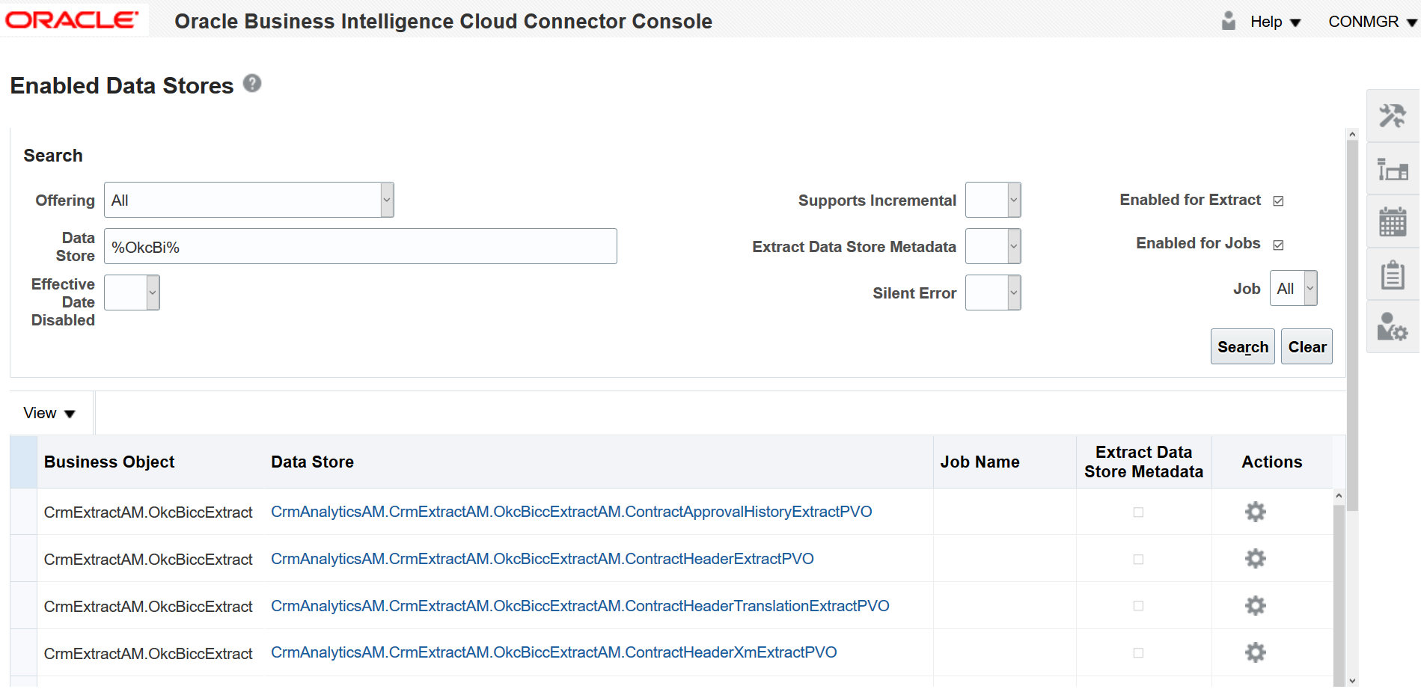Open the ContractApprovalHistoryExtractPVO data store link
Viewport: 1421px width, 692px height.
point(571,512)
